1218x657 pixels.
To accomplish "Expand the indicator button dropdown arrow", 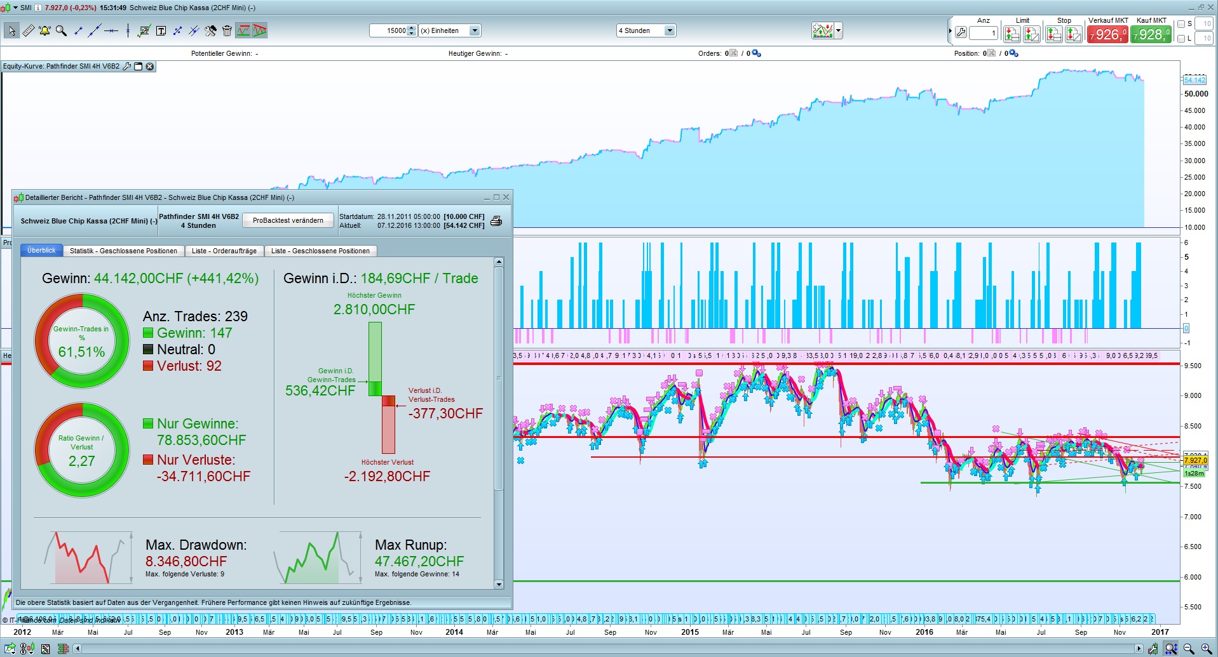I will pyautogui.click(x=839, y=30).
